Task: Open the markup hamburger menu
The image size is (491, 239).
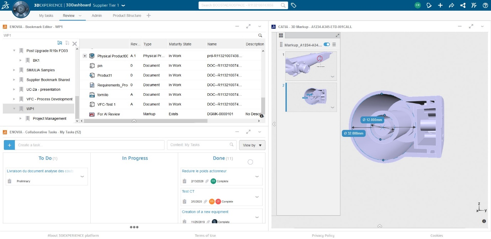Action: 334,45
